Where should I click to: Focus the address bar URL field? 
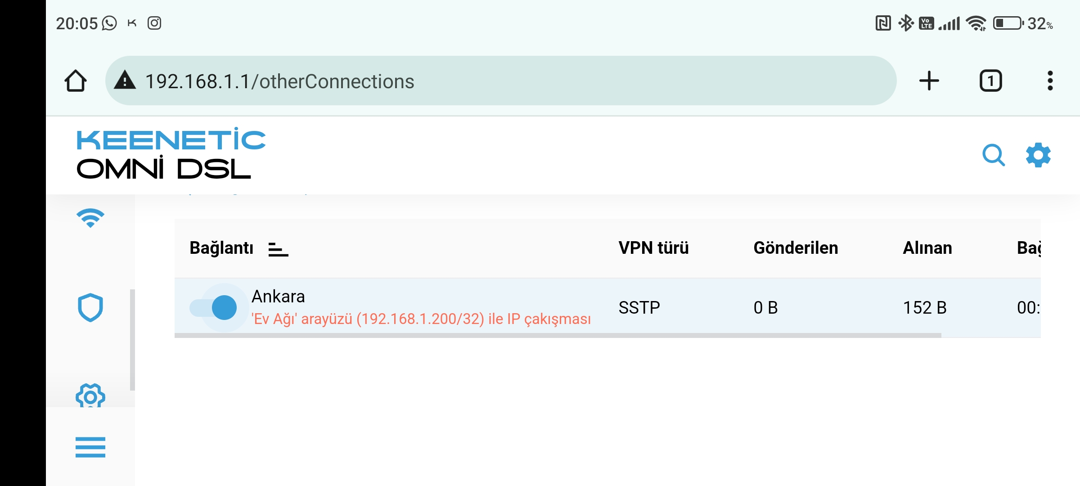click(500, 81)
